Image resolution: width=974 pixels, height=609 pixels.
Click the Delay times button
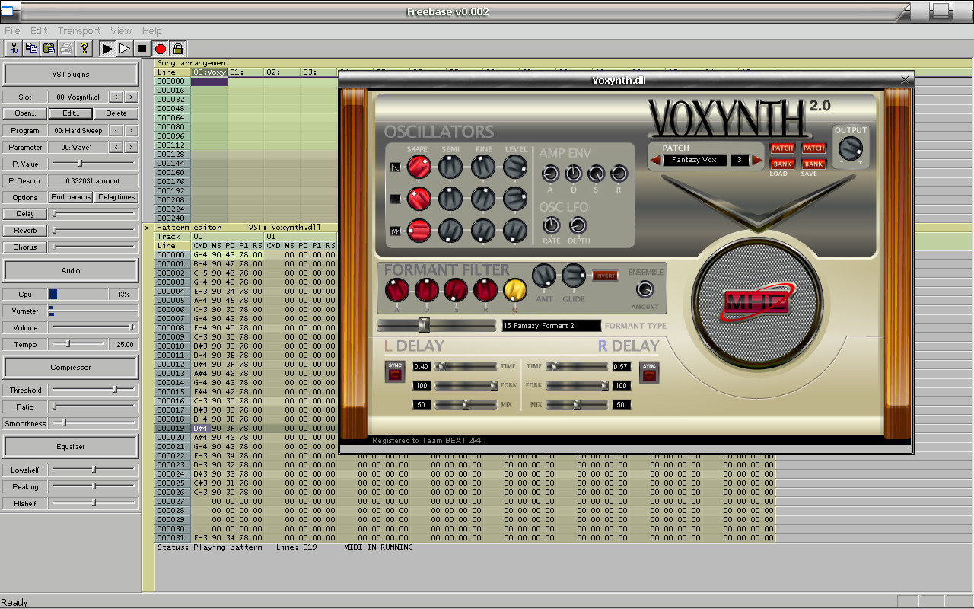116,197
